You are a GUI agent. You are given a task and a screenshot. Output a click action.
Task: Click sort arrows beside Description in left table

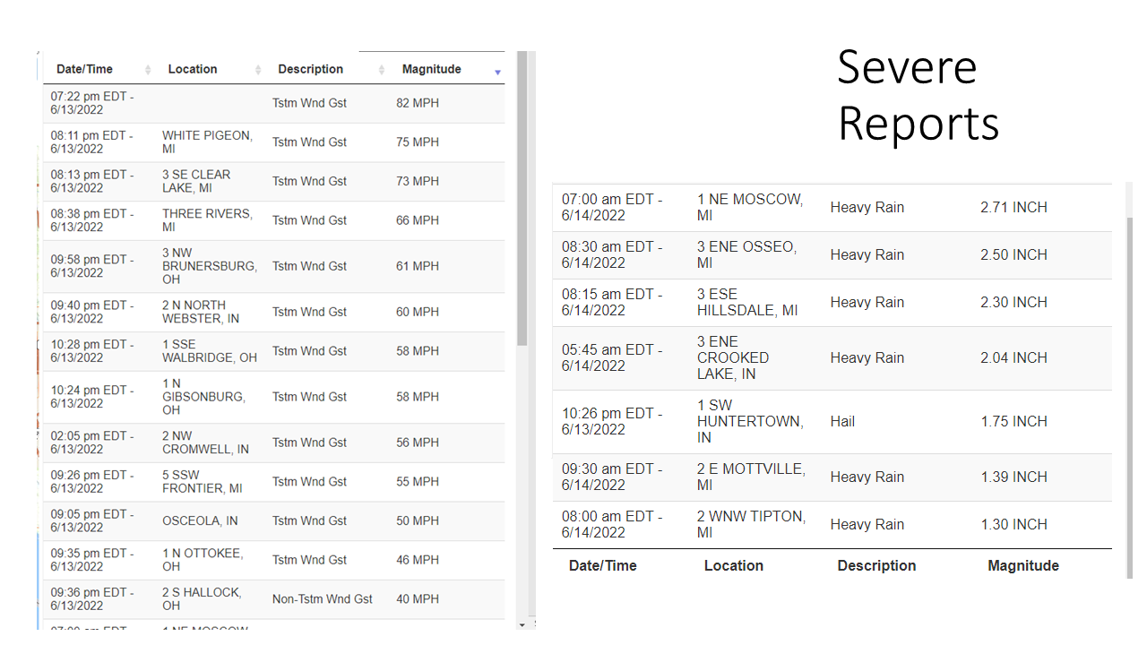pyautogui.click(x=382, y=70)
